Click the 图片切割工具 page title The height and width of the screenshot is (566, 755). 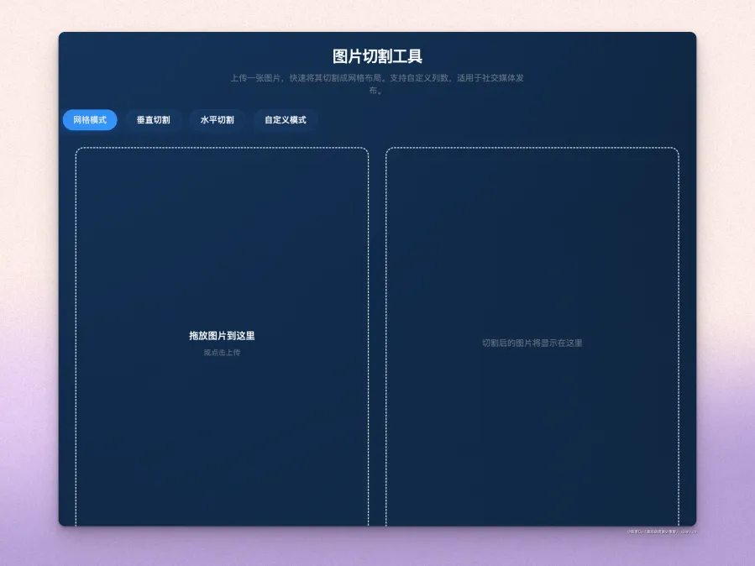378,56
